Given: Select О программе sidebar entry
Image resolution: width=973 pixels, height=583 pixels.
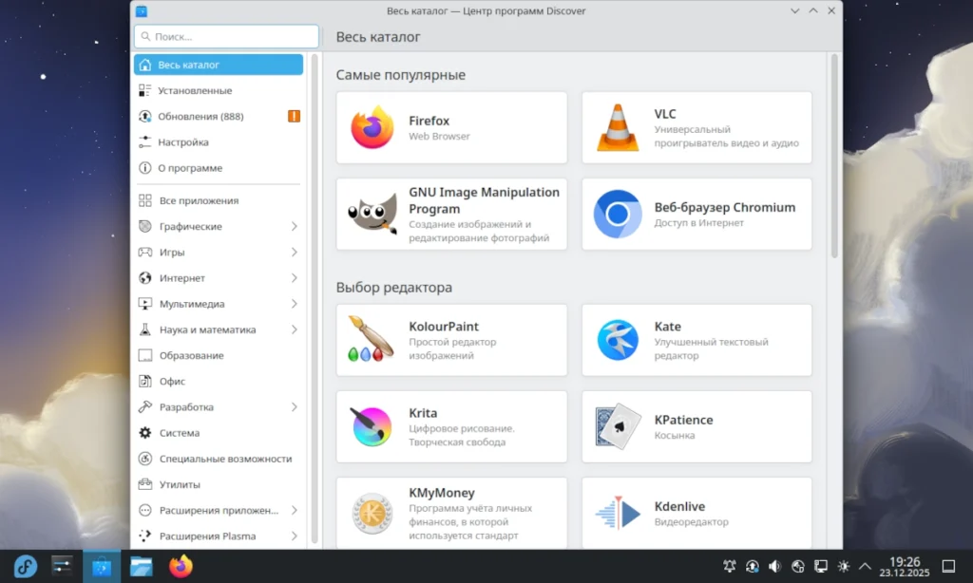Looking at the screenshot, I should [x=219, y=168].
